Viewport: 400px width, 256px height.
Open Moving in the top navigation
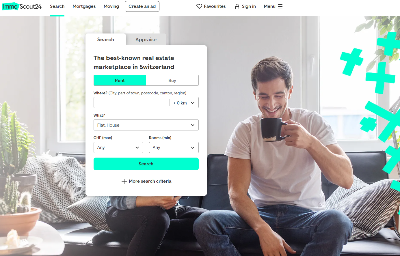pos(111,6)
